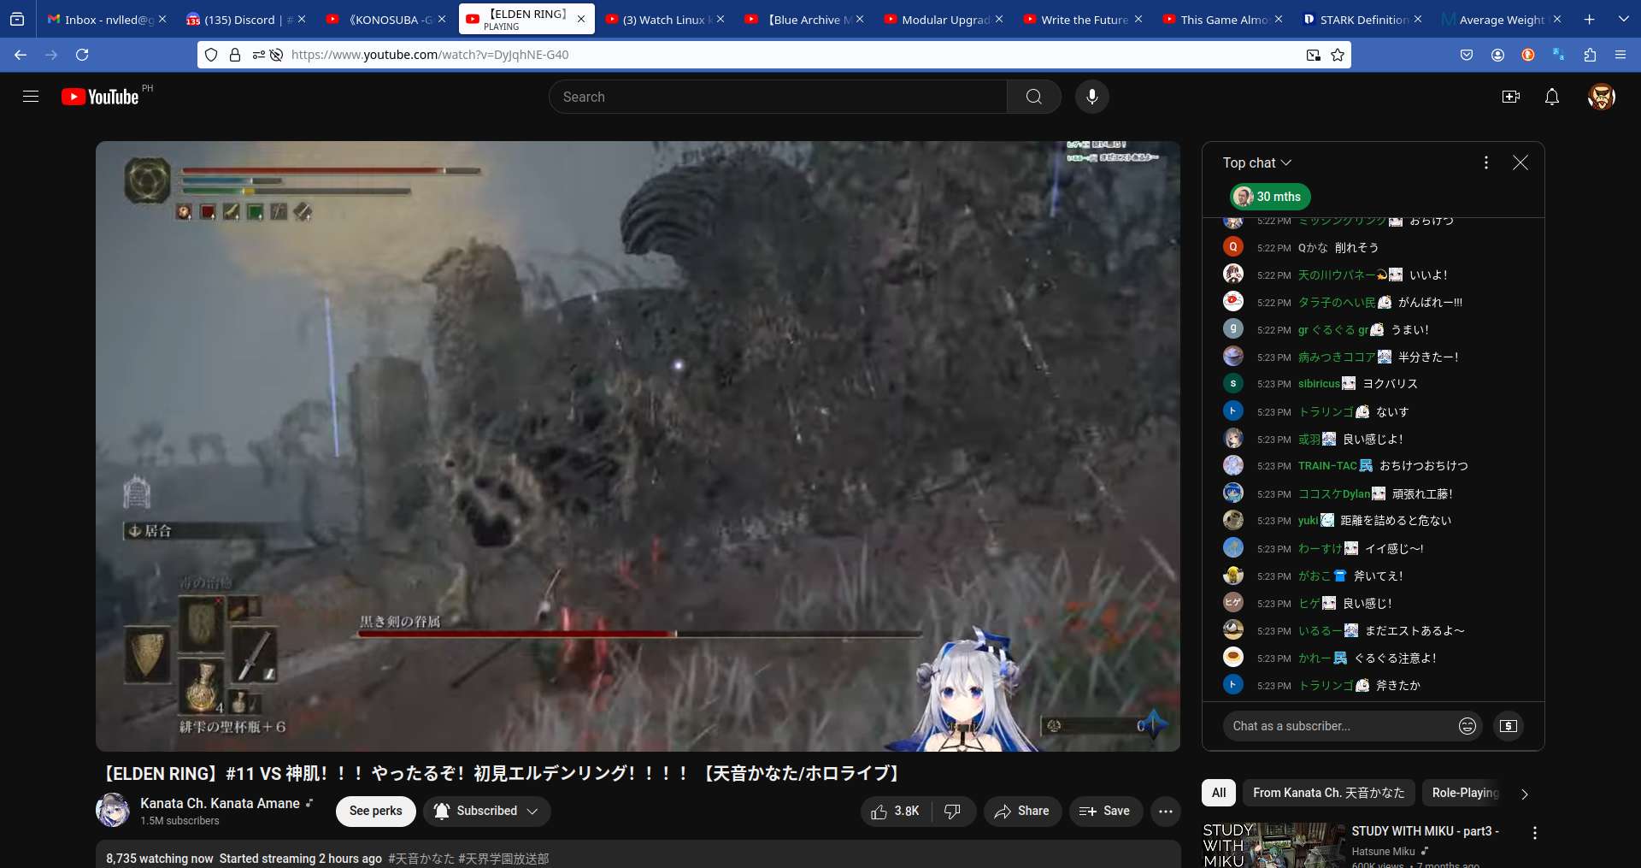Reload the page
The width and height of the screenshot is (1641, 868).
pos(82,55)
